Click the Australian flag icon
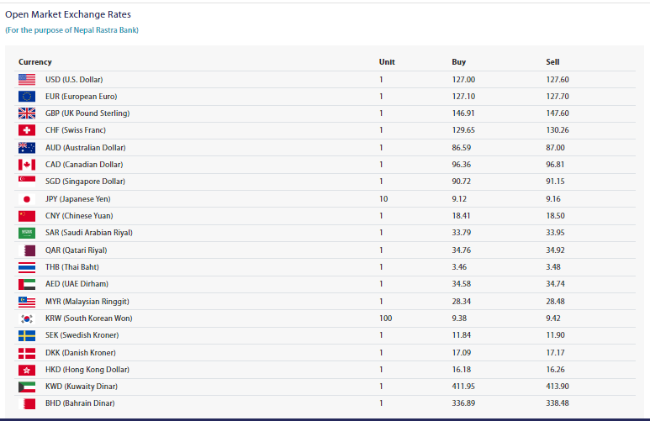650x421 pixels. tap(27, 147)
